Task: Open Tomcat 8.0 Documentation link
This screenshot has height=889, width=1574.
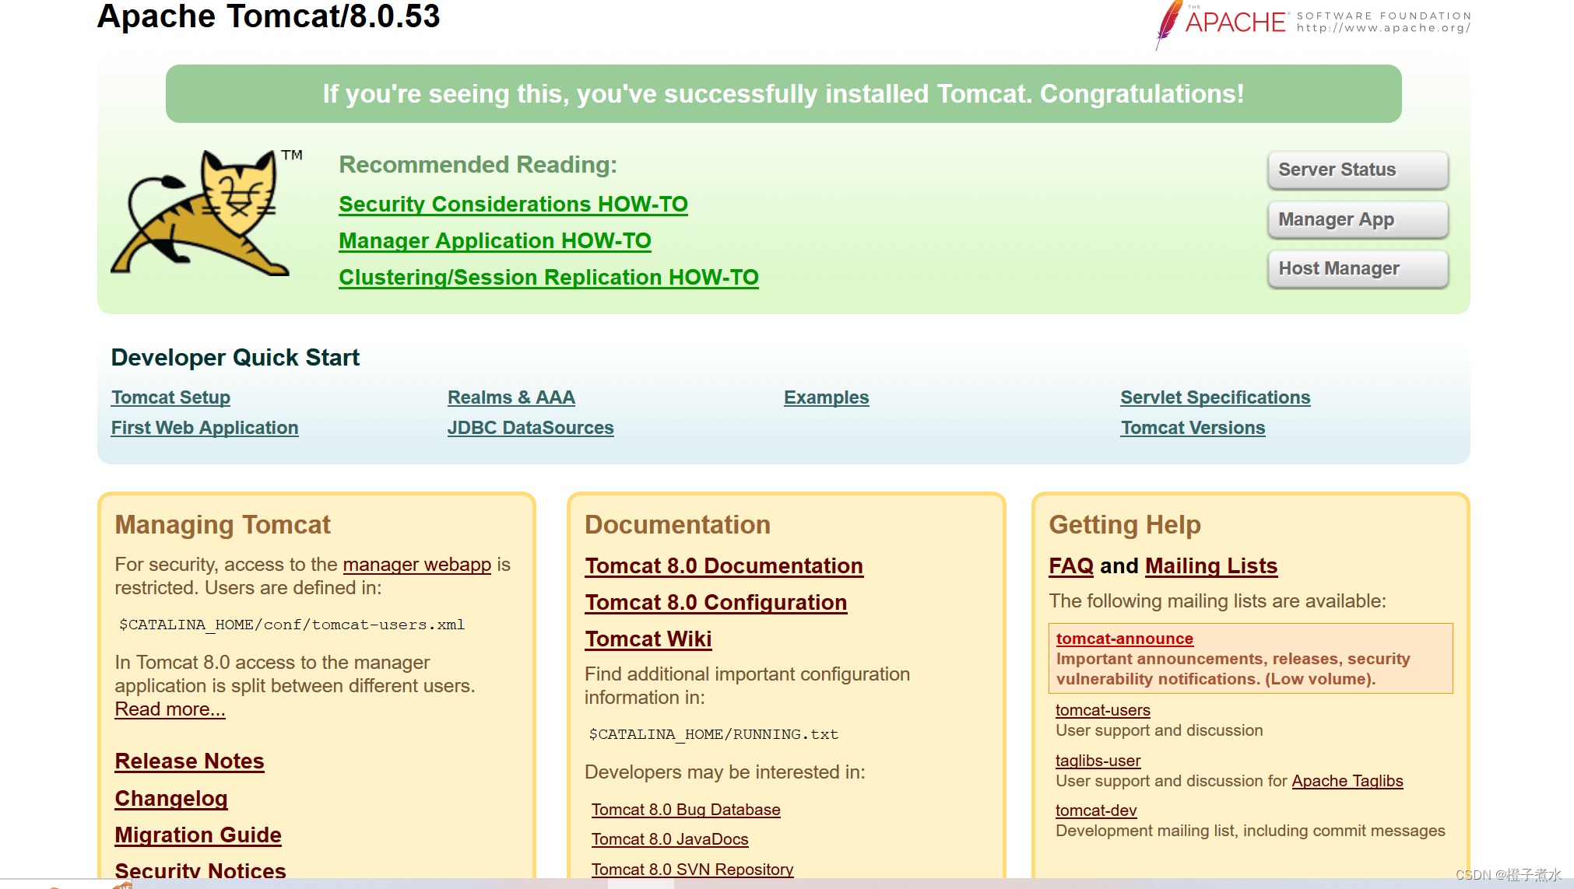Action: 723,566
